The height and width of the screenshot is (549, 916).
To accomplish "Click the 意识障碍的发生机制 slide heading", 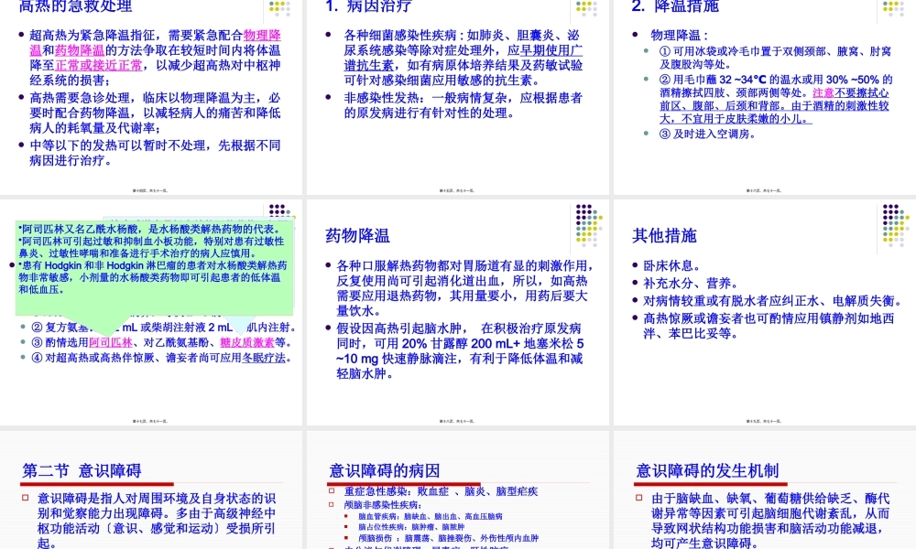I will (707, 471).
